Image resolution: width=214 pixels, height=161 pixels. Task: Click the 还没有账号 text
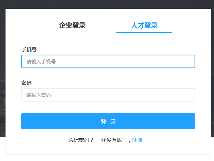114,140
